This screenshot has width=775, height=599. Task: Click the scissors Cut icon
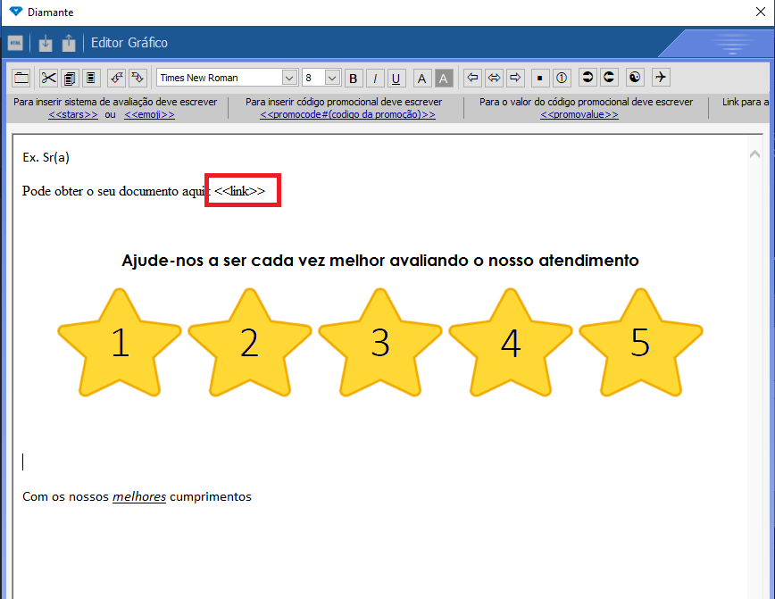pos(48,78)
